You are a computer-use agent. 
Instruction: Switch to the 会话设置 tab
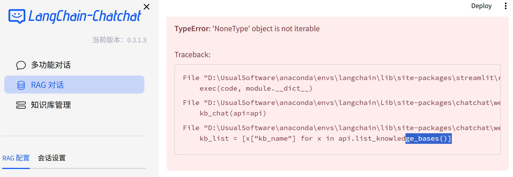coord(52,158)
